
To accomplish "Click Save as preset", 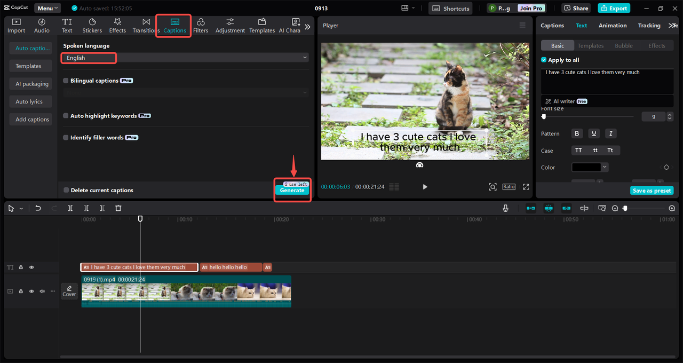I will pyautogui.click(x=652, y=191).
